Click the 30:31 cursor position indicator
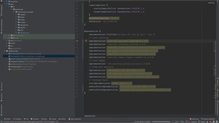Viewport: 219px width, 123px height. (177, 122)
